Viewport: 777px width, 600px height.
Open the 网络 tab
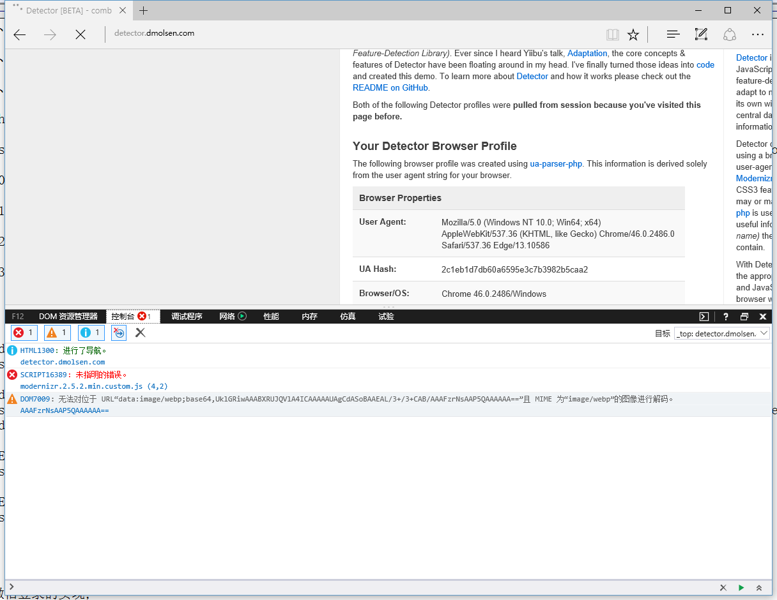coord(227,317)
